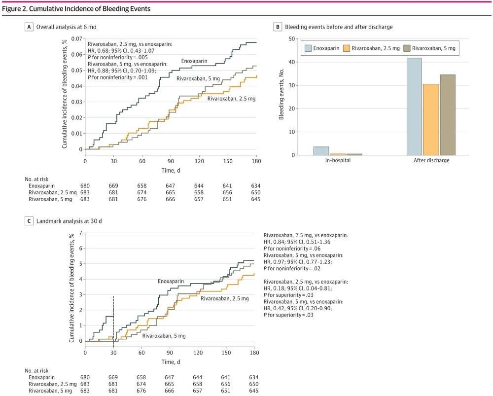This screenshot has width=493, height=396.
Task: Click 'No. at risk' header under panel A
Action: tap(36, 180)
